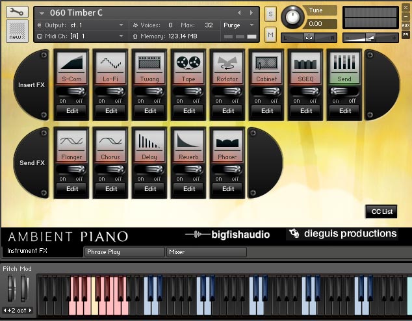
Task: Switch to the Phrase Play tab
Action: pyautogui.click(x=124, y=252)
